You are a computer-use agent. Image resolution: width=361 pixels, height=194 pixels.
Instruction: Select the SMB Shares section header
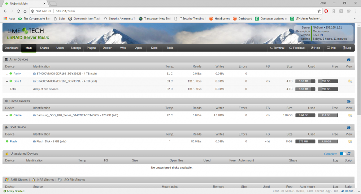(x=16, y=180)
